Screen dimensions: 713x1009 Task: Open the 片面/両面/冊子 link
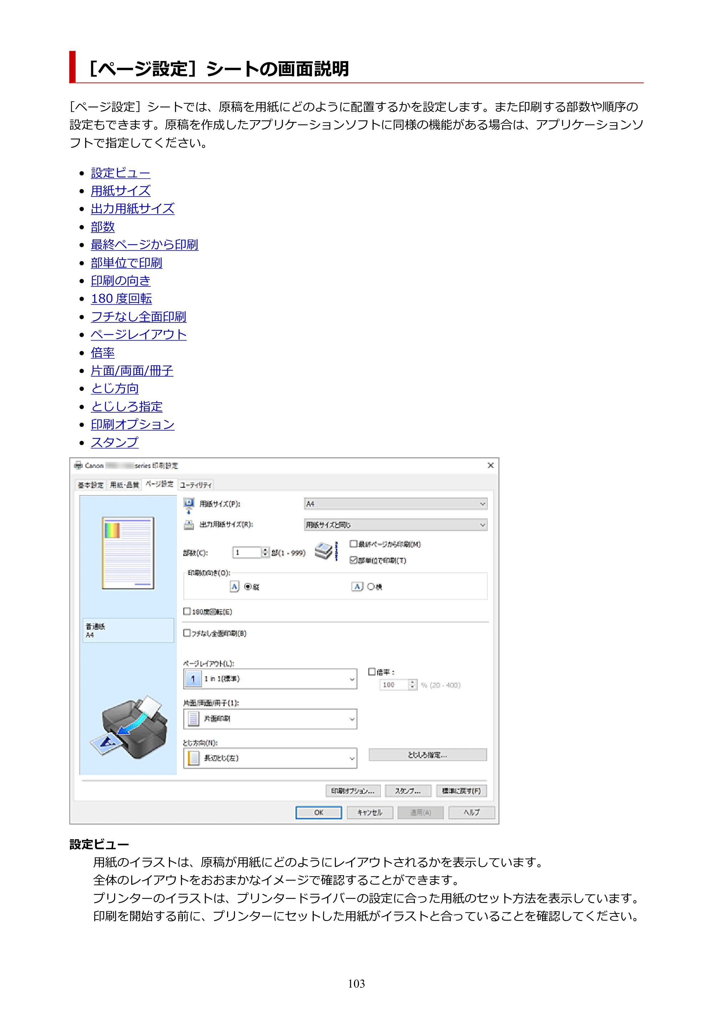pos(132,371)
